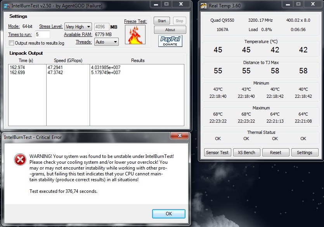Click the Freeze Test label link
The image size is (324, 227).
pos(135,21)
